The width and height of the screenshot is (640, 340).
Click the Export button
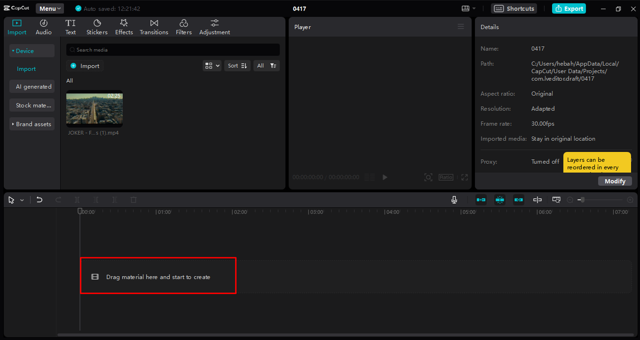click(x=568, y=8)
